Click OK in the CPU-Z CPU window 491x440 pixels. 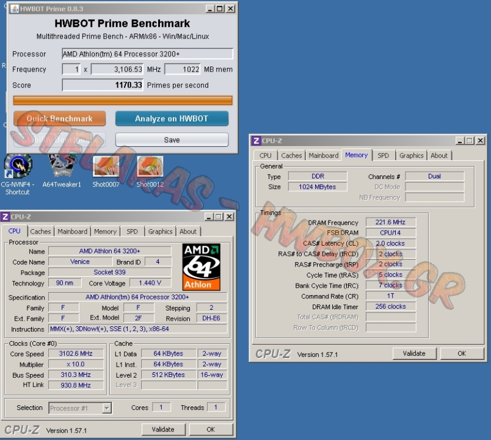(211, 430)
